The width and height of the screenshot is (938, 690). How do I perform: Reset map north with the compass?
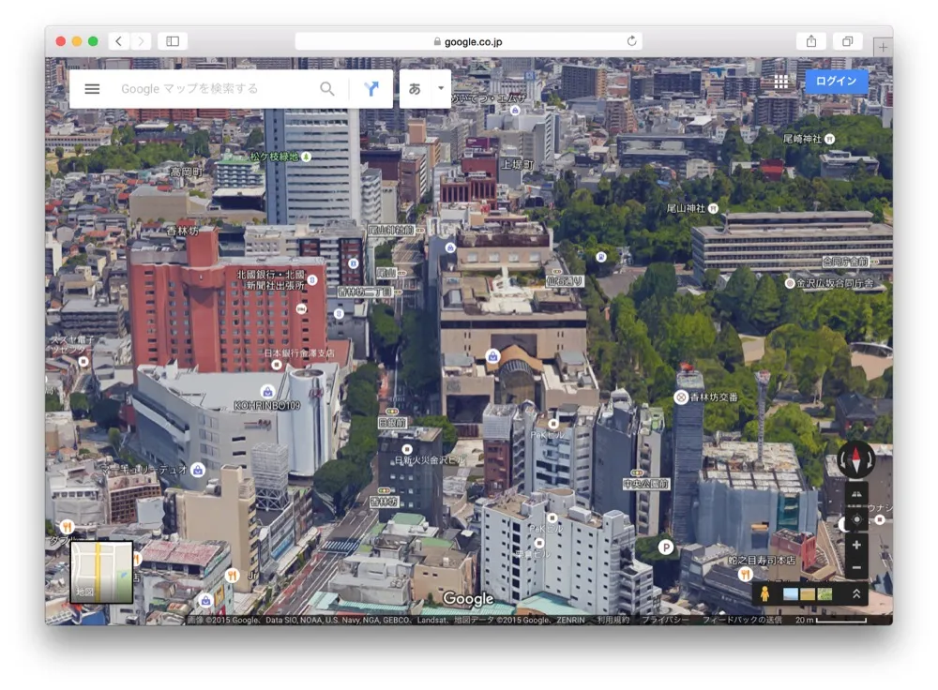point(858,459)
